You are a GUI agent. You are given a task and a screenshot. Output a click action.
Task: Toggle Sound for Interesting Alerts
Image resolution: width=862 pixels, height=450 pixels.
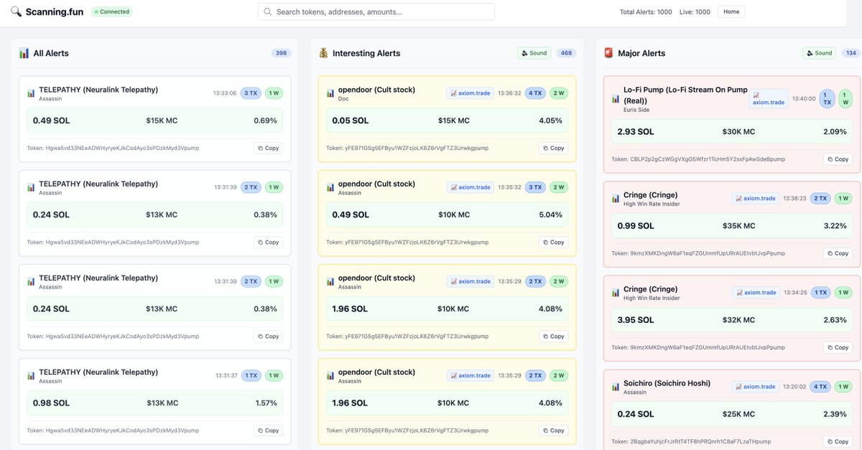pyautogui.click(x=534, y=53)
